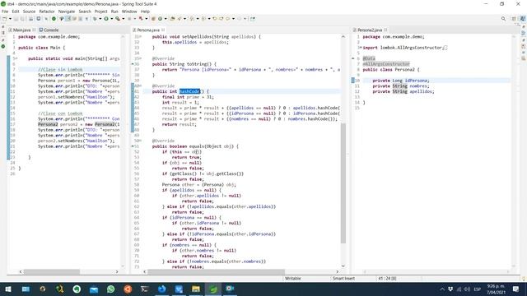
Task: Click the cursor position 41:24 status field
Action: click(x=387, y=279)
